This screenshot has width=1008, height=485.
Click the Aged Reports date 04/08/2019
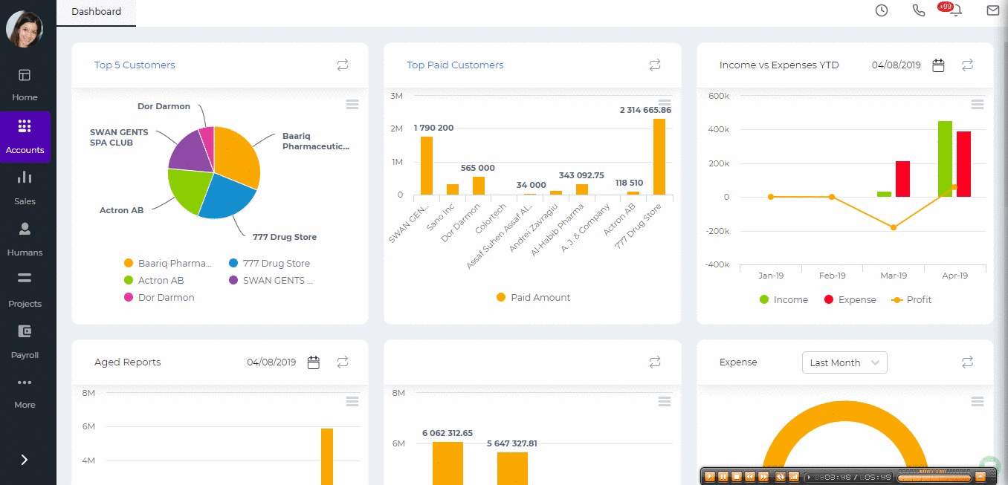coord(271,362)
